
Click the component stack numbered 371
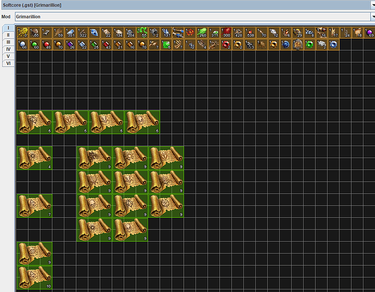(x=214, y=32)
